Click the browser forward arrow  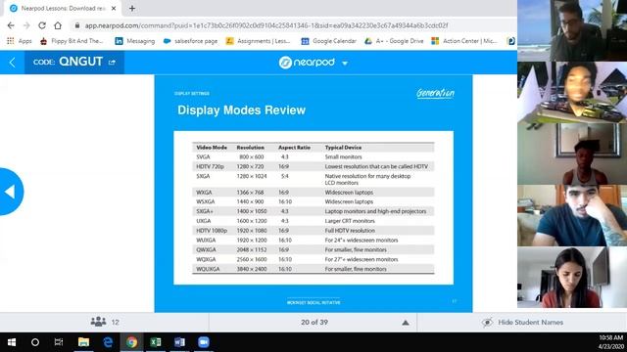pos(26,25)
